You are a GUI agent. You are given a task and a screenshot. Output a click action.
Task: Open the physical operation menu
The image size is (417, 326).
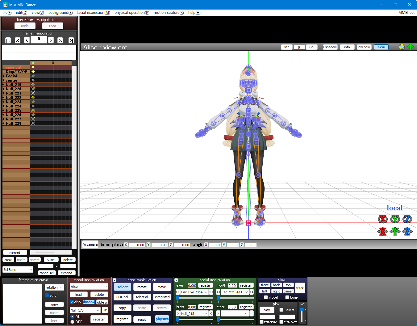(132, 13)
